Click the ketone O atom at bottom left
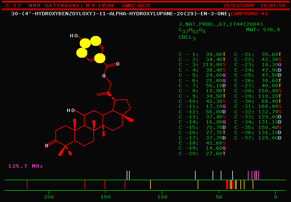This screenshot has height=202, width=291. 47,146
